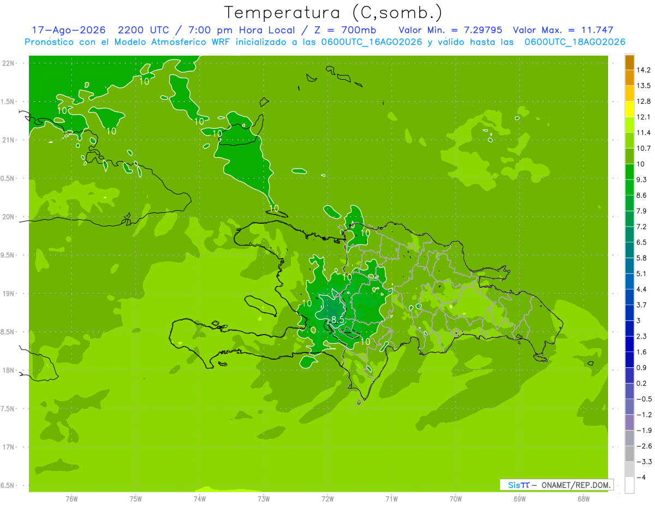Click the "18N" latitude label
The width and height of the screenshot is (655, 506).
click(x=9, y=370)
